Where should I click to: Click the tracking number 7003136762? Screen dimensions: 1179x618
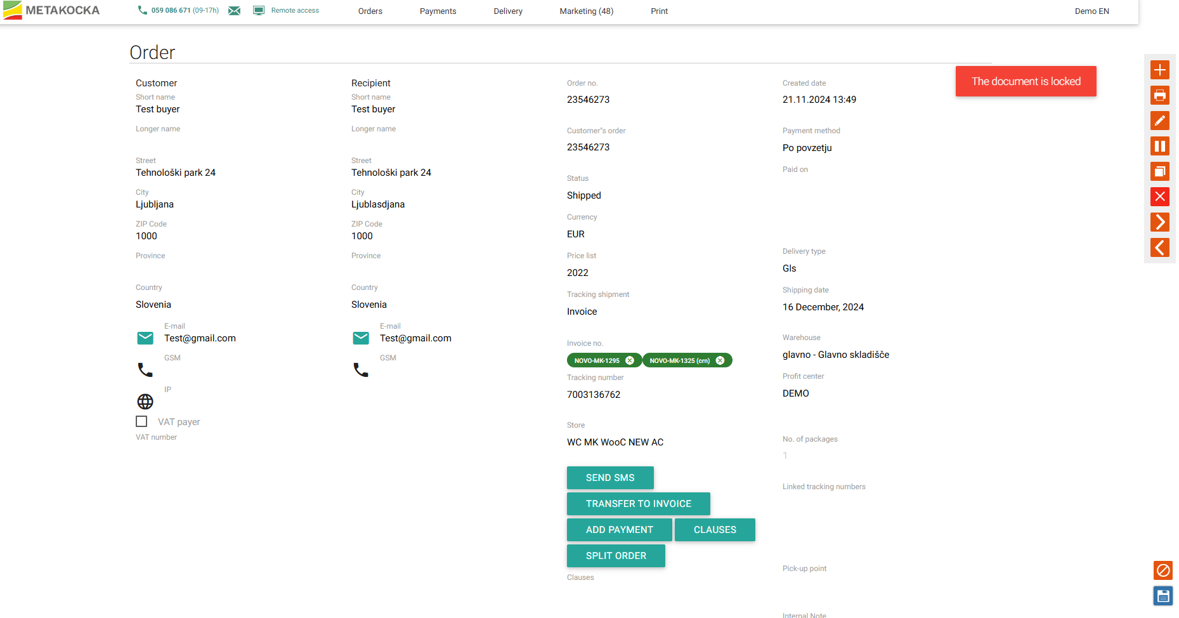594,395
